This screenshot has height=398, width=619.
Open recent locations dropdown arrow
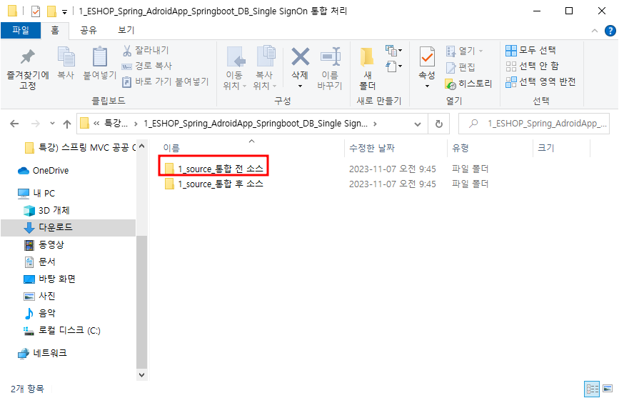[x=53, y=124]
